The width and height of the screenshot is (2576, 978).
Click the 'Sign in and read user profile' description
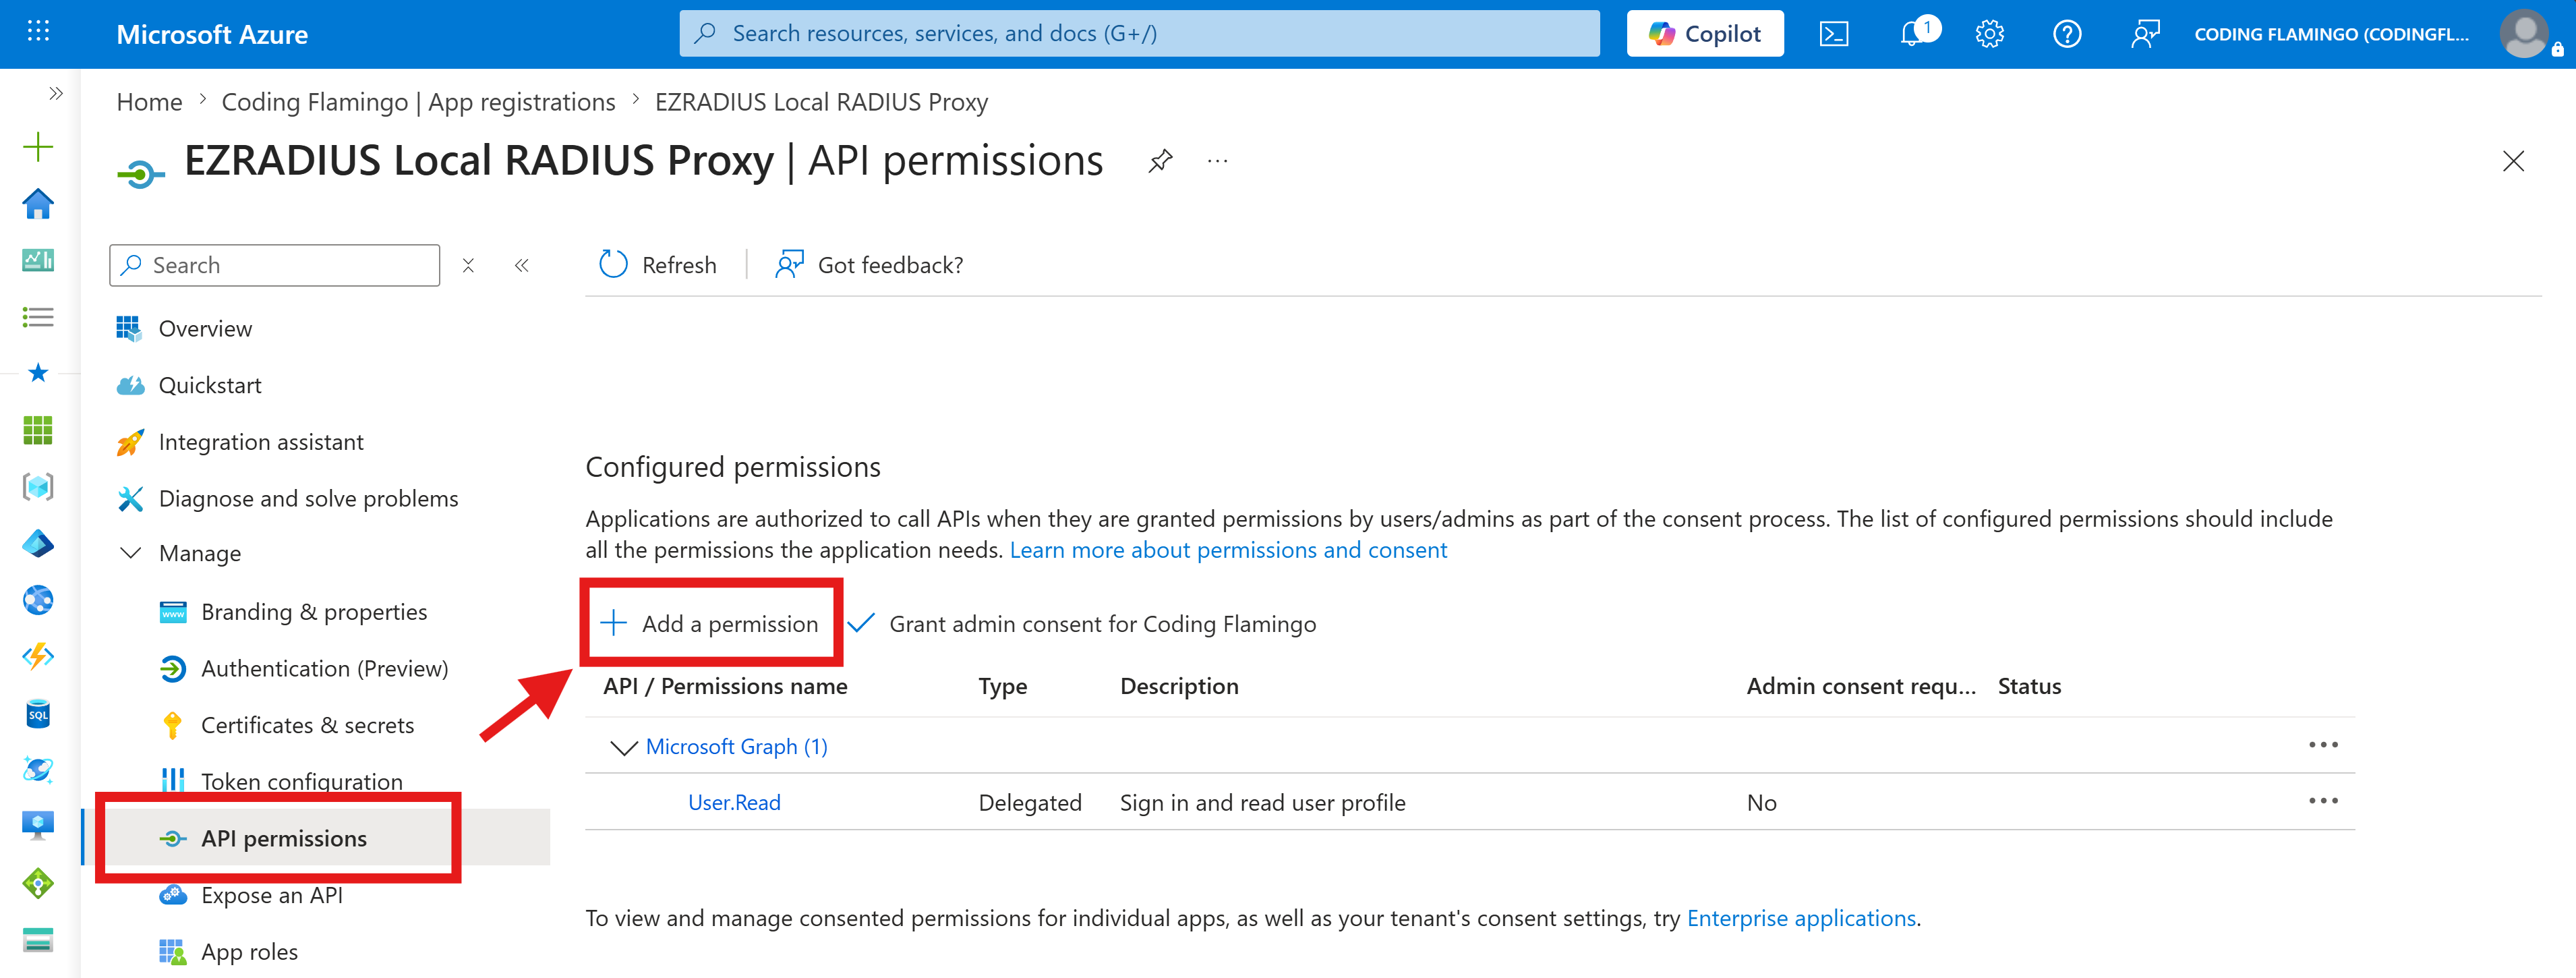(1262, 803)
